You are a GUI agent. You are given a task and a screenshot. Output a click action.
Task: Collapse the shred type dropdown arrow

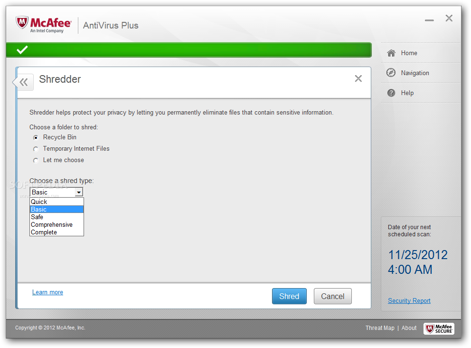click(x=79, y=192)
